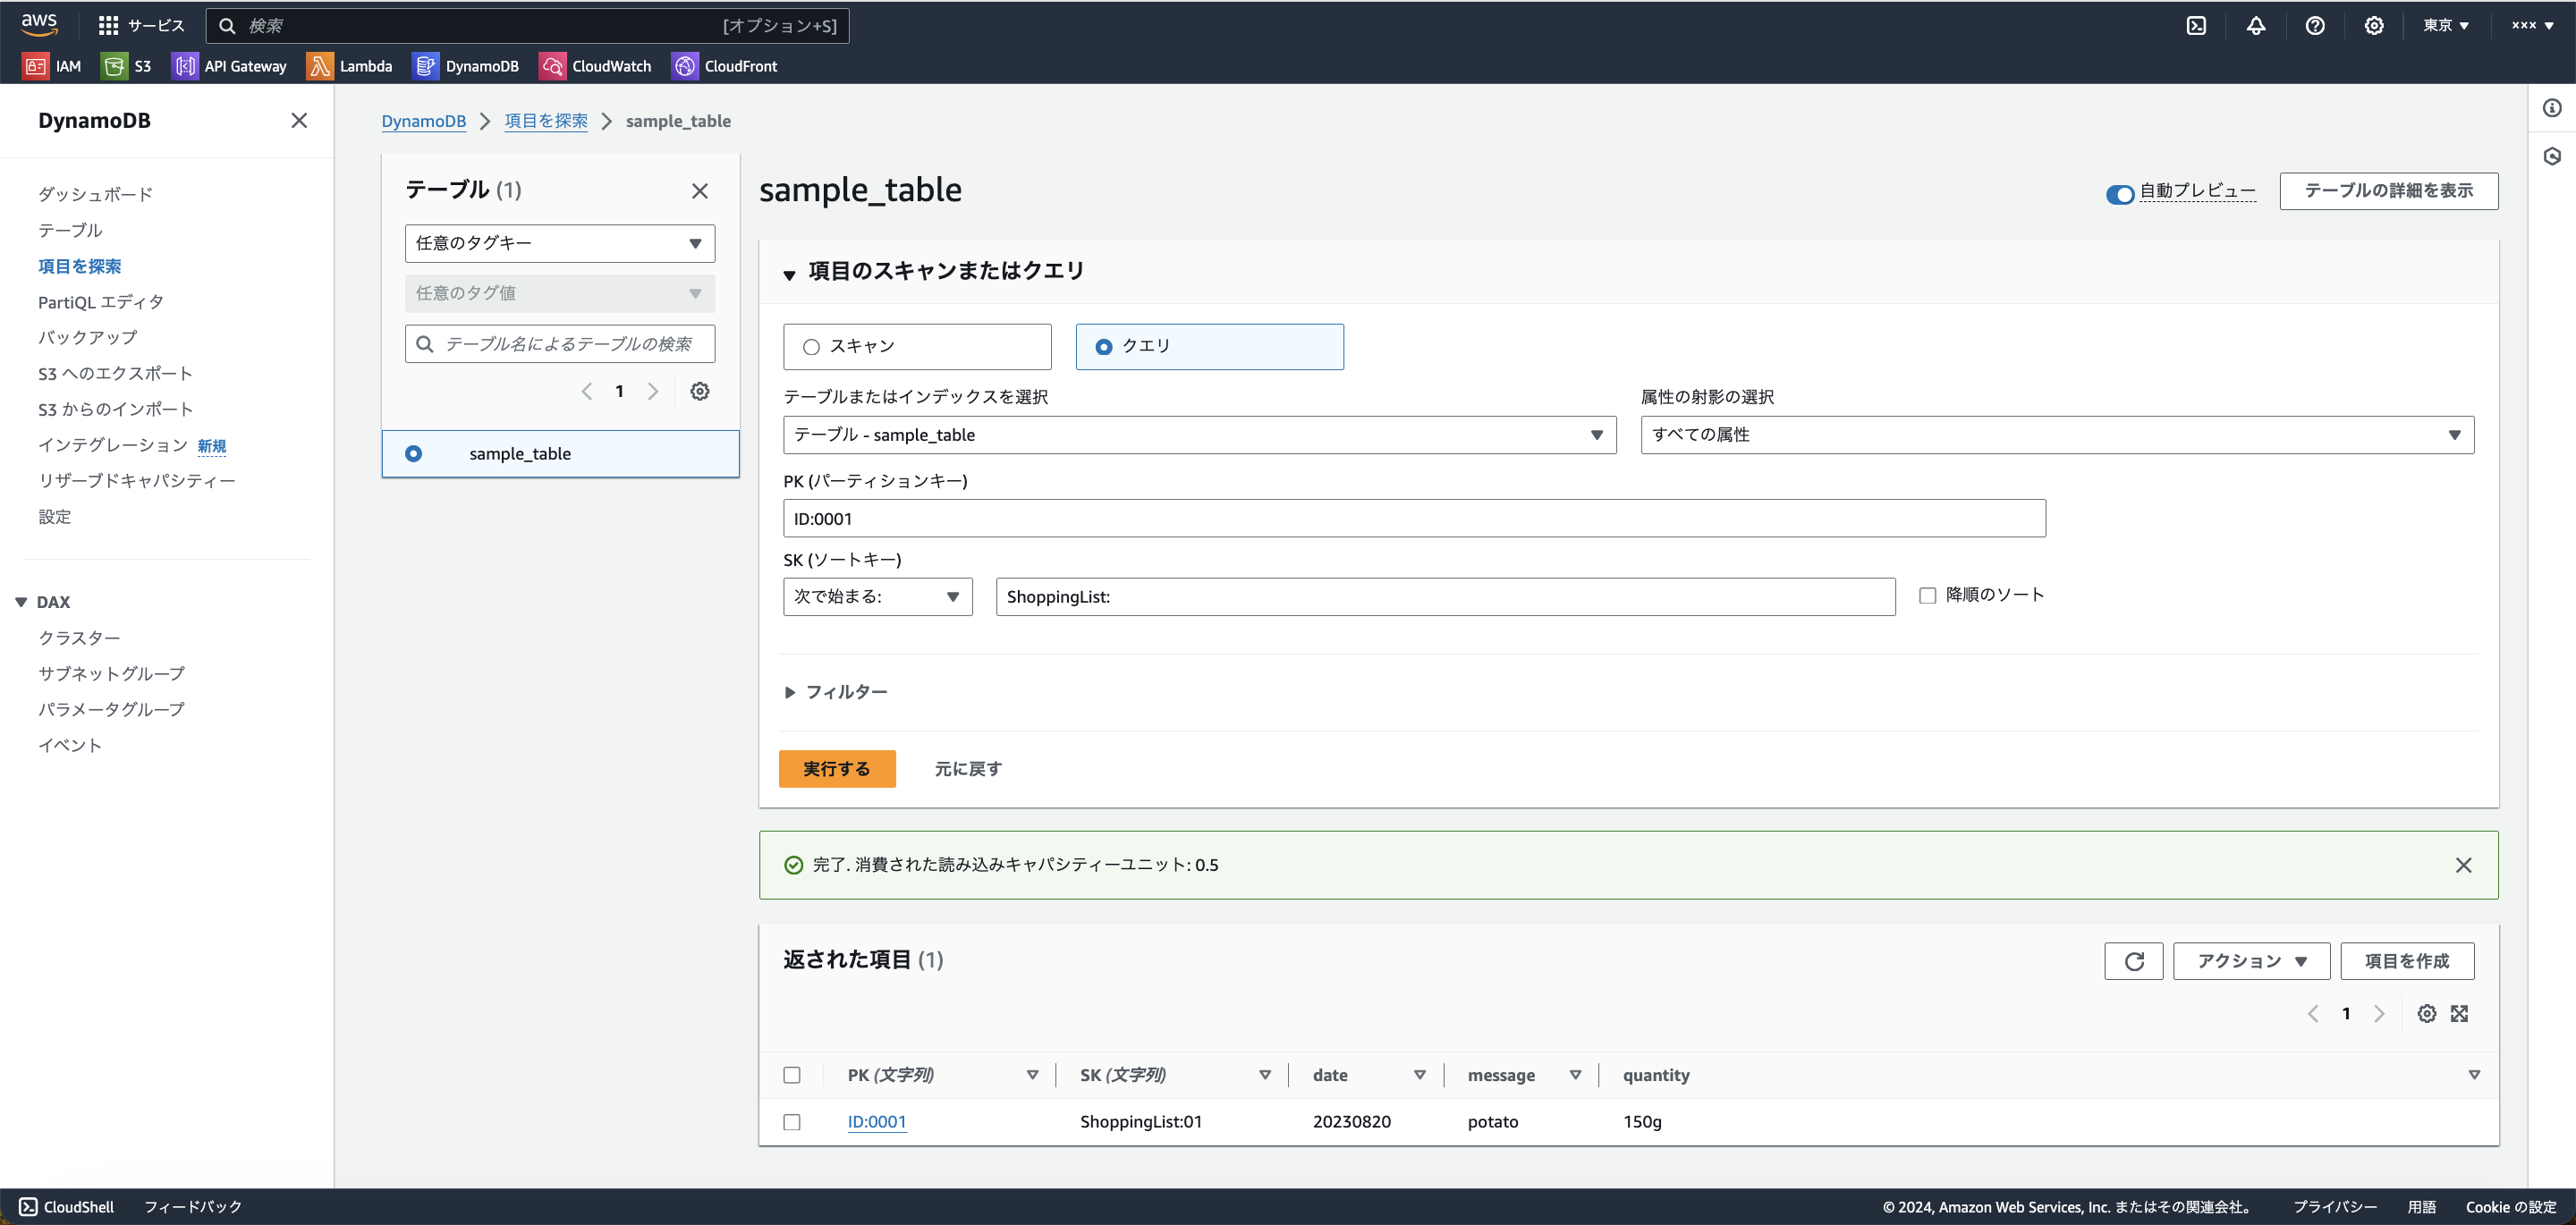Expand the returned items to full screen
2576x1225 pixels.
pos(2460,1013)
